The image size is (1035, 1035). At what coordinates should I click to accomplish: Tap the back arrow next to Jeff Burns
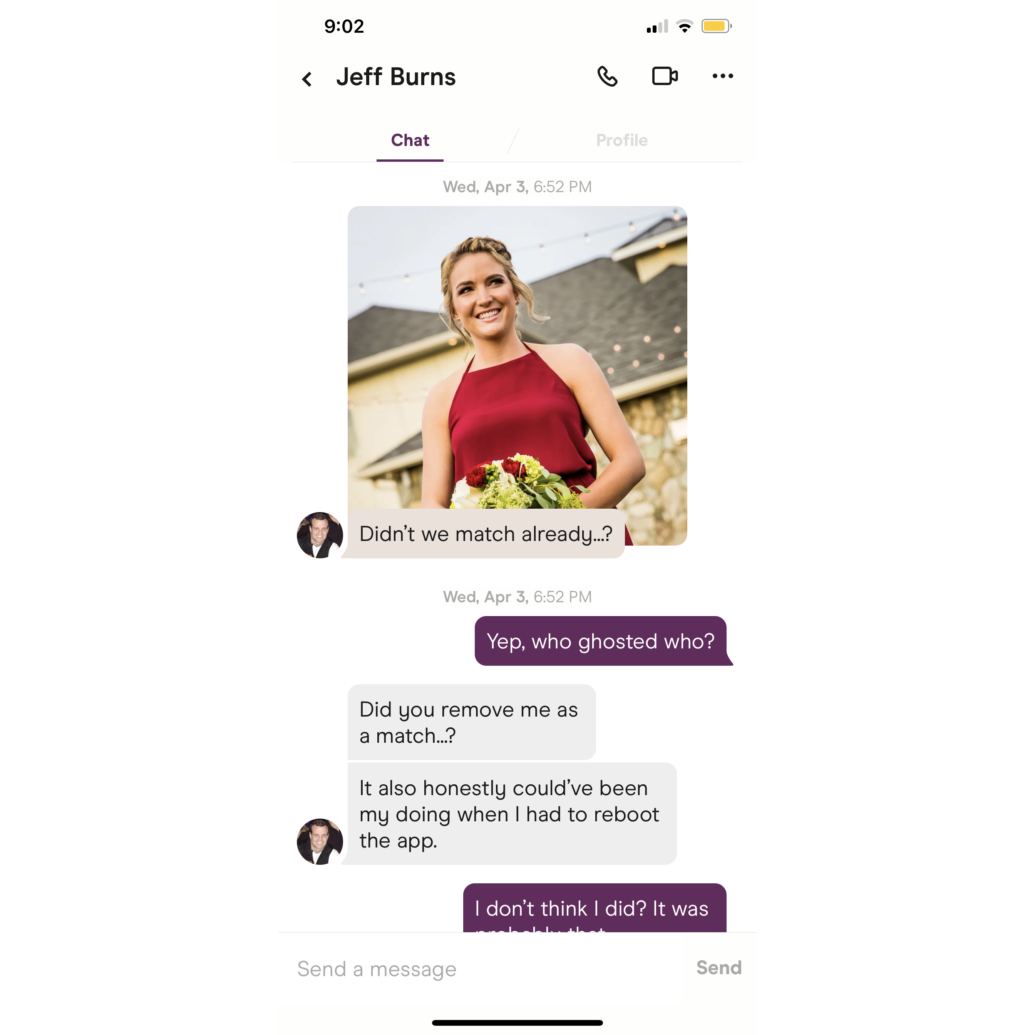point(307,79)
